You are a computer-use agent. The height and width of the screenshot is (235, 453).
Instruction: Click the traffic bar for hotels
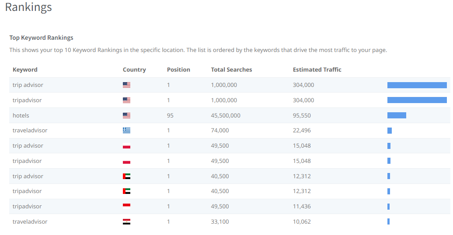(x=397, y=115)
